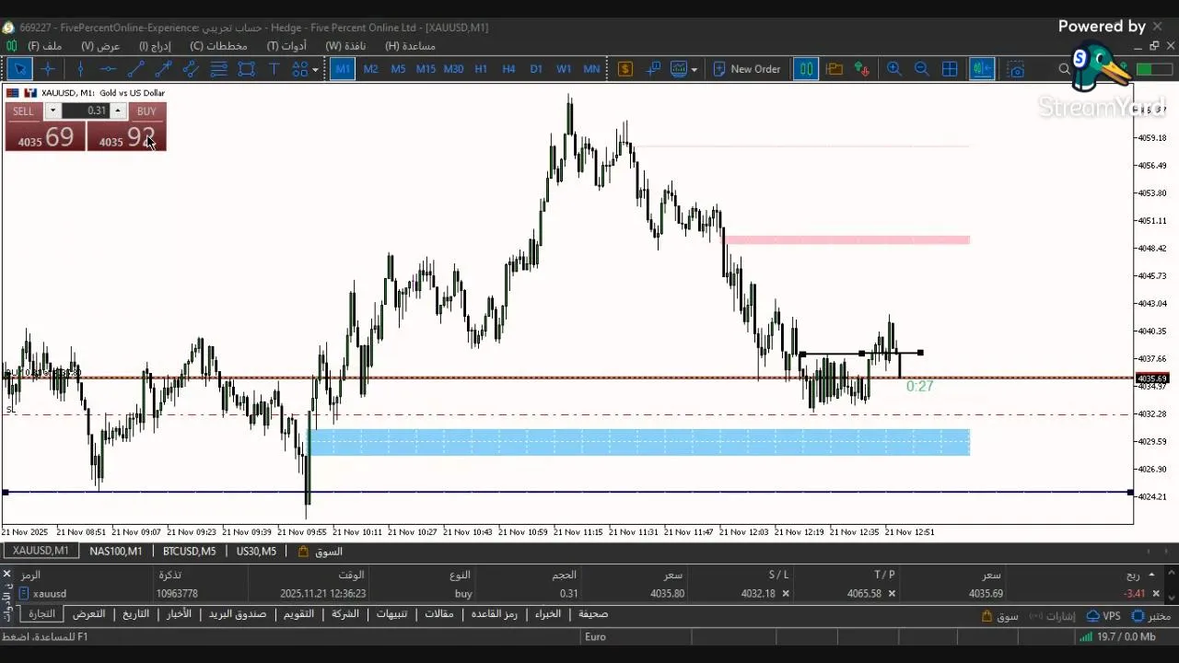The image size is (1179, 663).
Task: Switch to US30,M5 chart tab
Action: [256, 551]
